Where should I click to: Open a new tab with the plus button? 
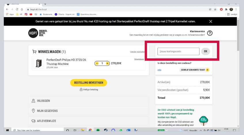(45, 4)
